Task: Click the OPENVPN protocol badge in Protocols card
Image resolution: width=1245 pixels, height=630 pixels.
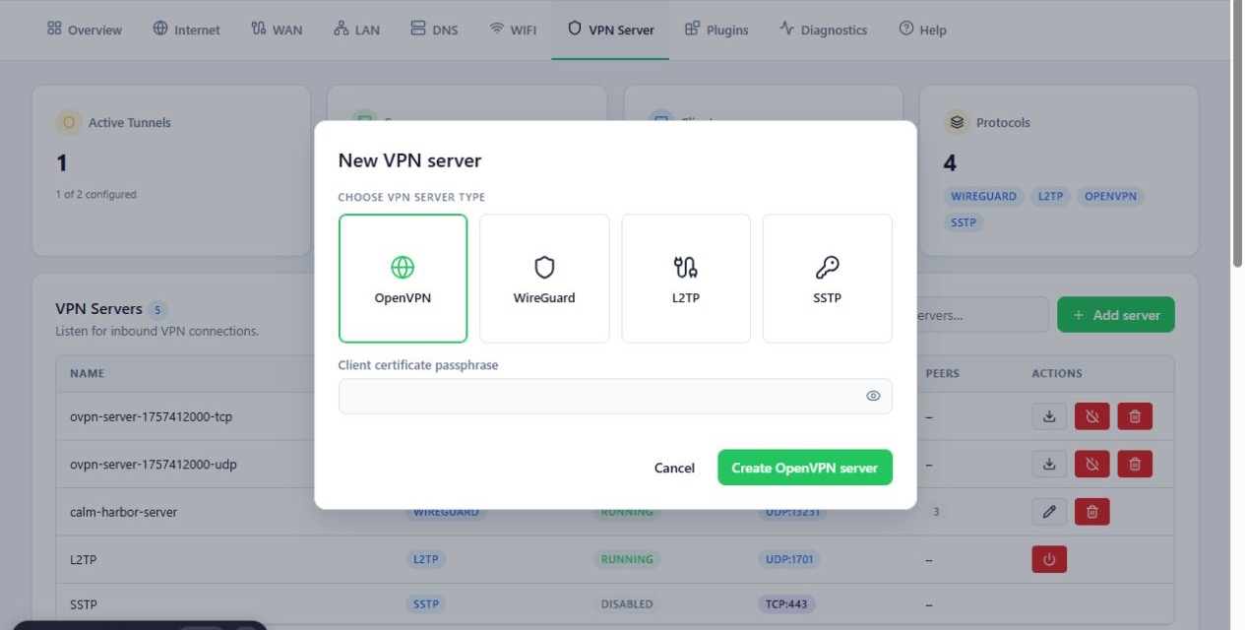Action: tap(1110, 196)
